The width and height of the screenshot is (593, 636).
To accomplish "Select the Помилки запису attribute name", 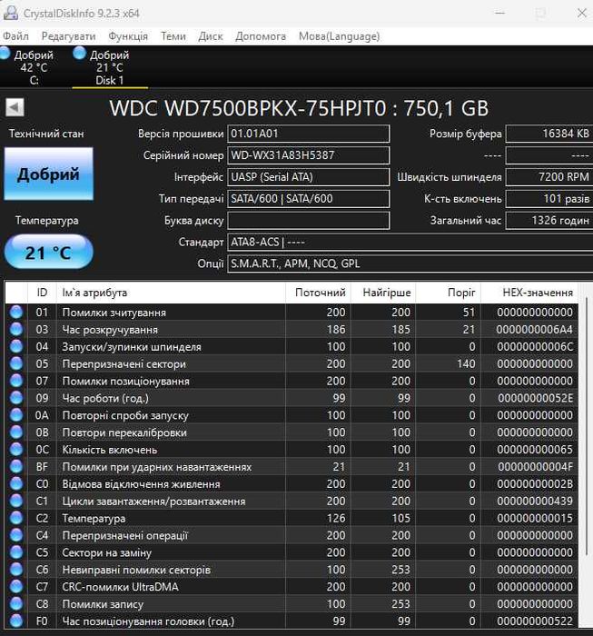I will pos(103,604).
